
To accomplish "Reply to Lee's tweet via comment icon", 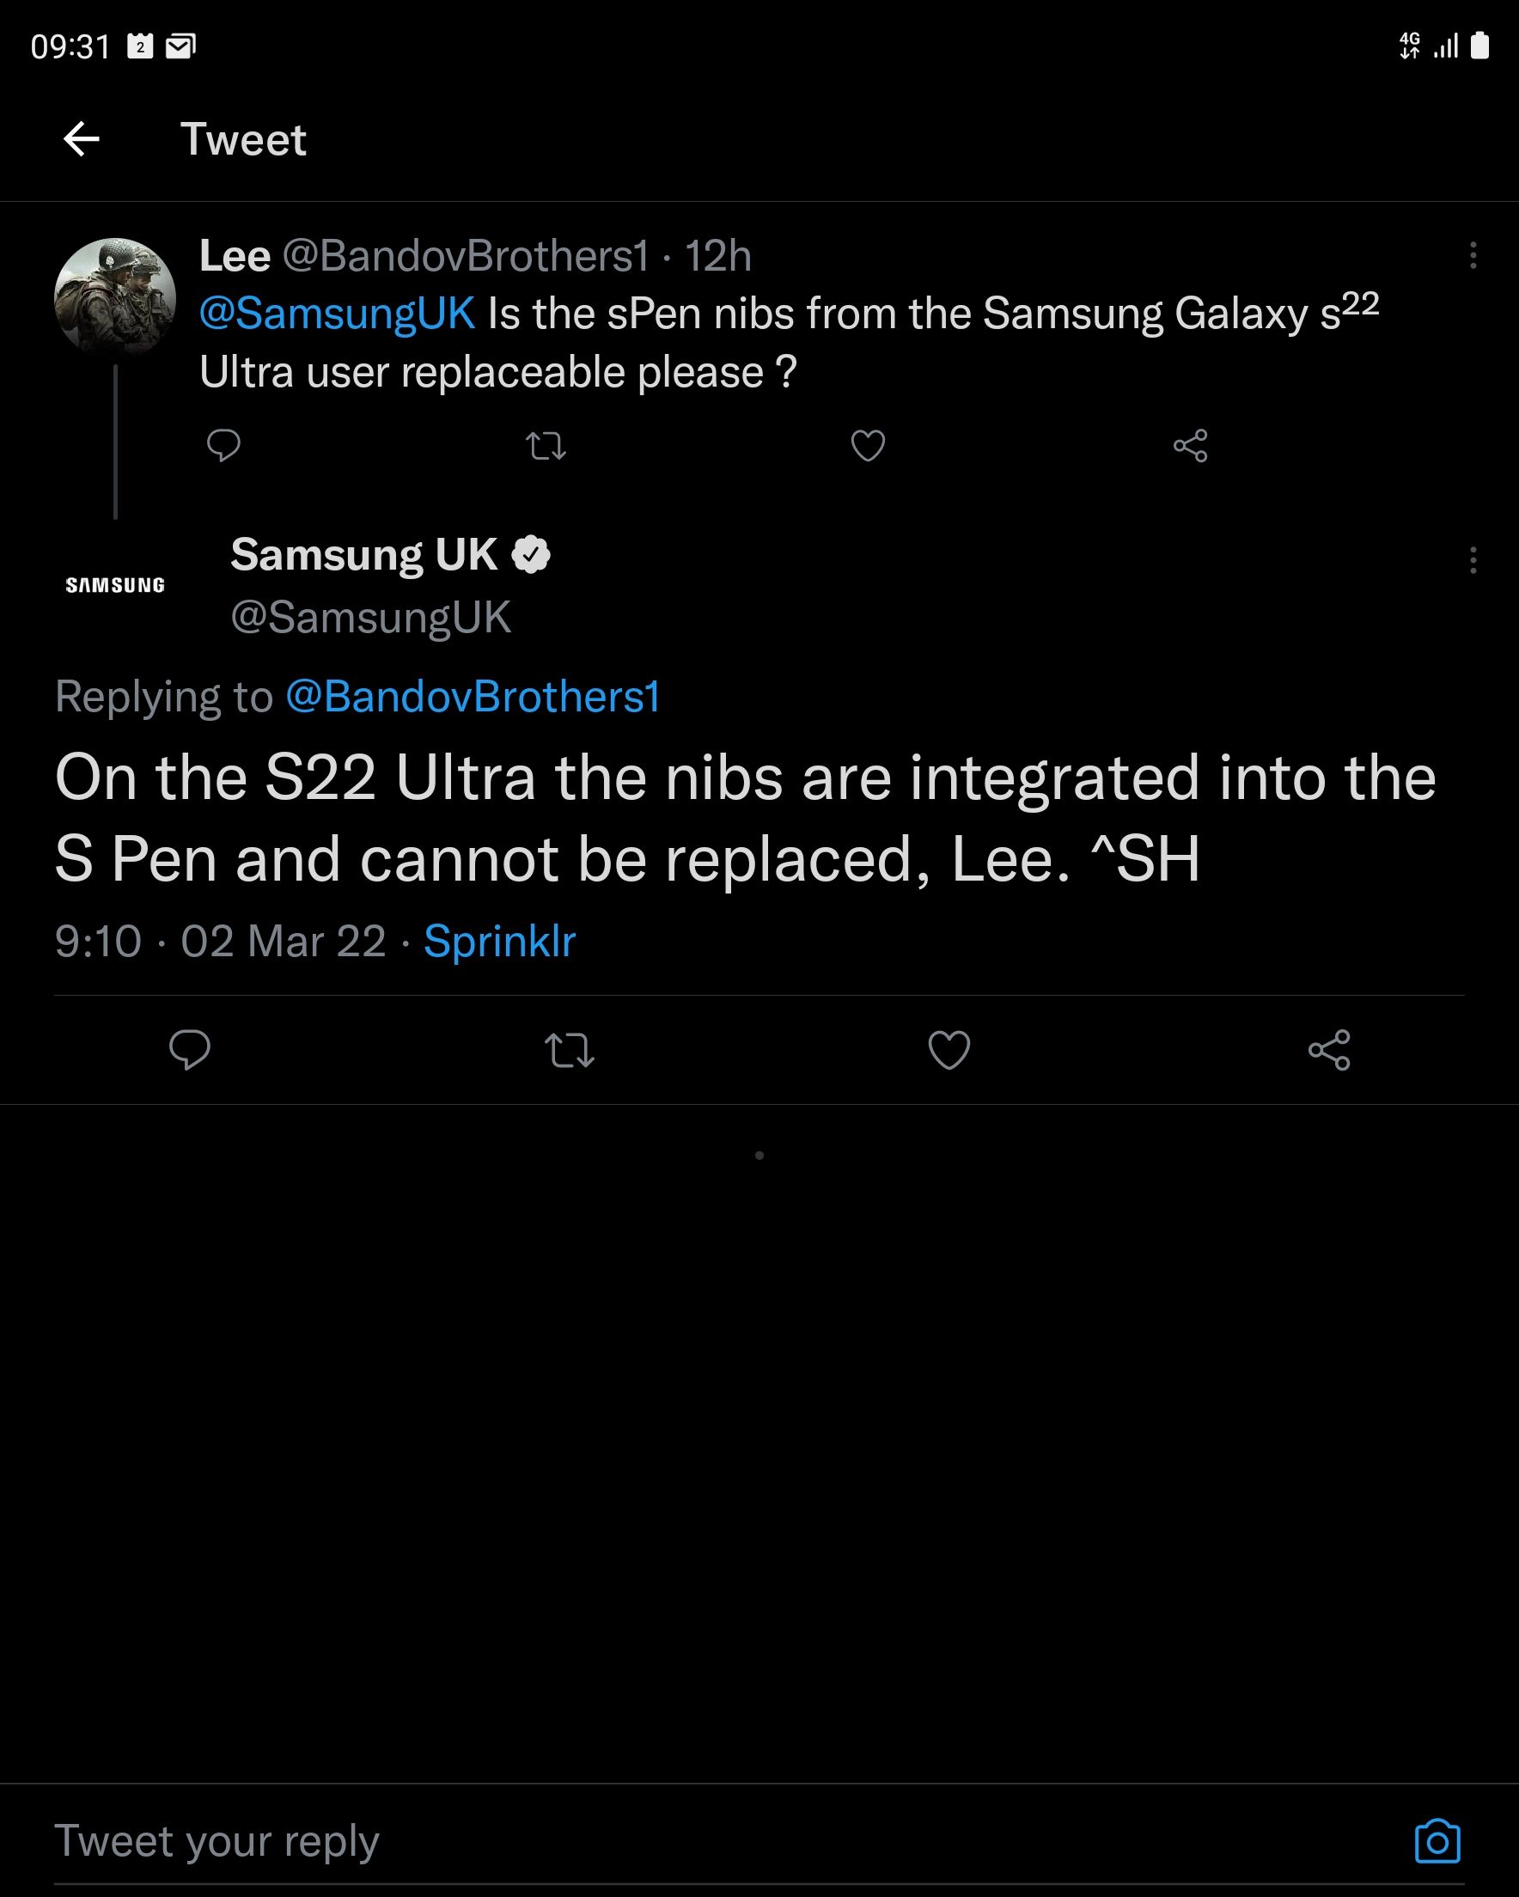I will (223, 446).
